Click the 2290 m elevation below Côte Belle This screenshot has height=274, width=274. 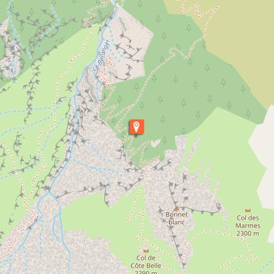(x=145, y=272)
